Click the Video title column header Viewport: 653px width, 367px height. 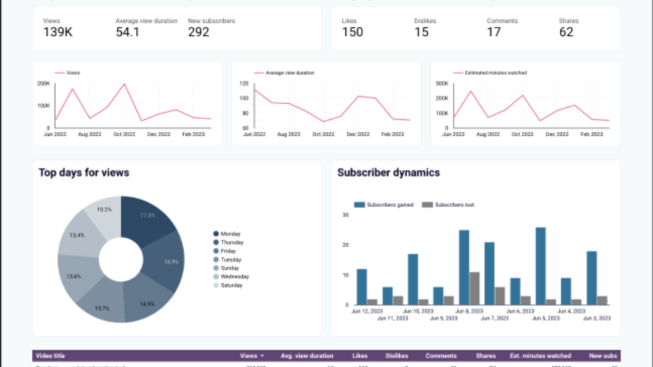(x=52, y=356)
